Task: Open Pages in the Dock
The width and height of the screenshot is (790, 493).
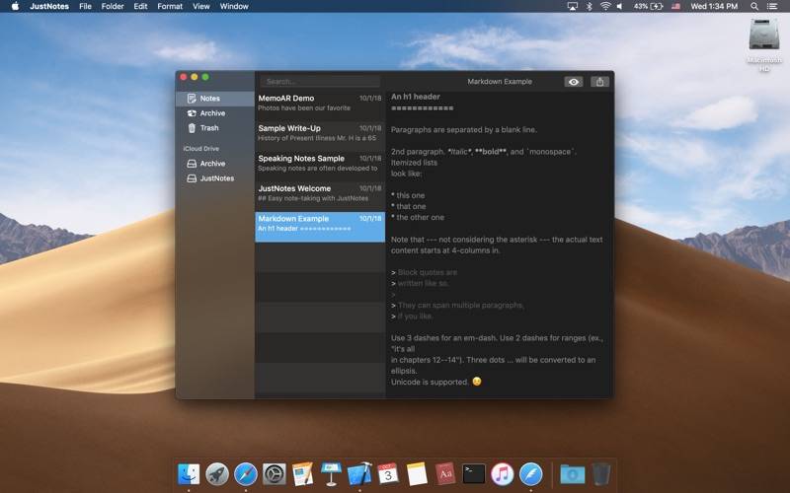Action: (x=302, y=474)
